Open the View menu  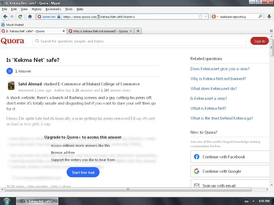click(x=24, y=9)
